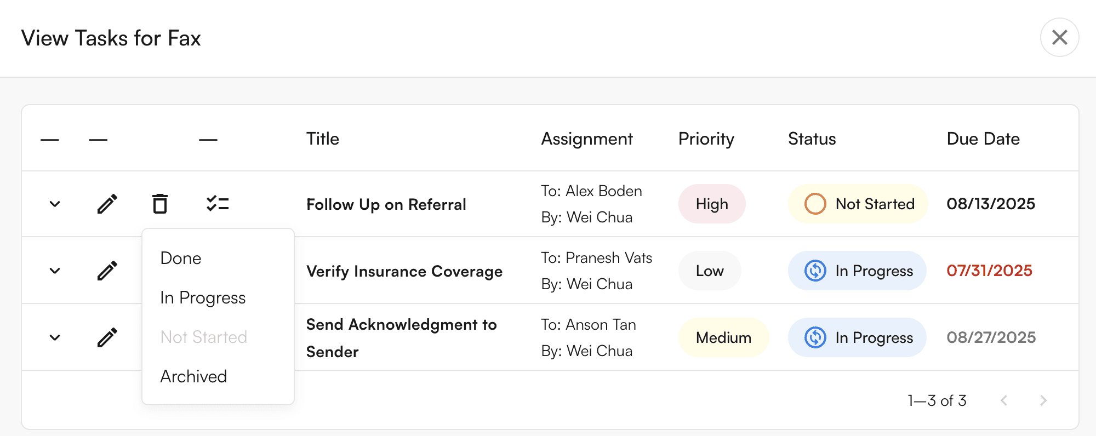Expand the Verify Insurance Coverage row
The height and width of the screenshot is (436, 1096).
(x=55, y=271)
